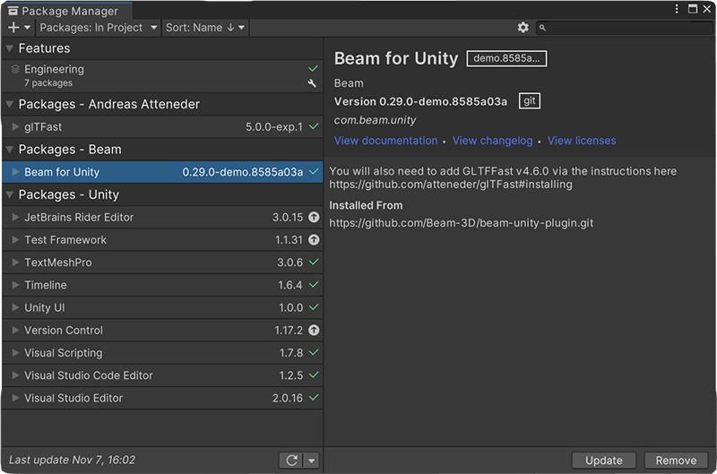Open the View changelog link

(492, 141)
